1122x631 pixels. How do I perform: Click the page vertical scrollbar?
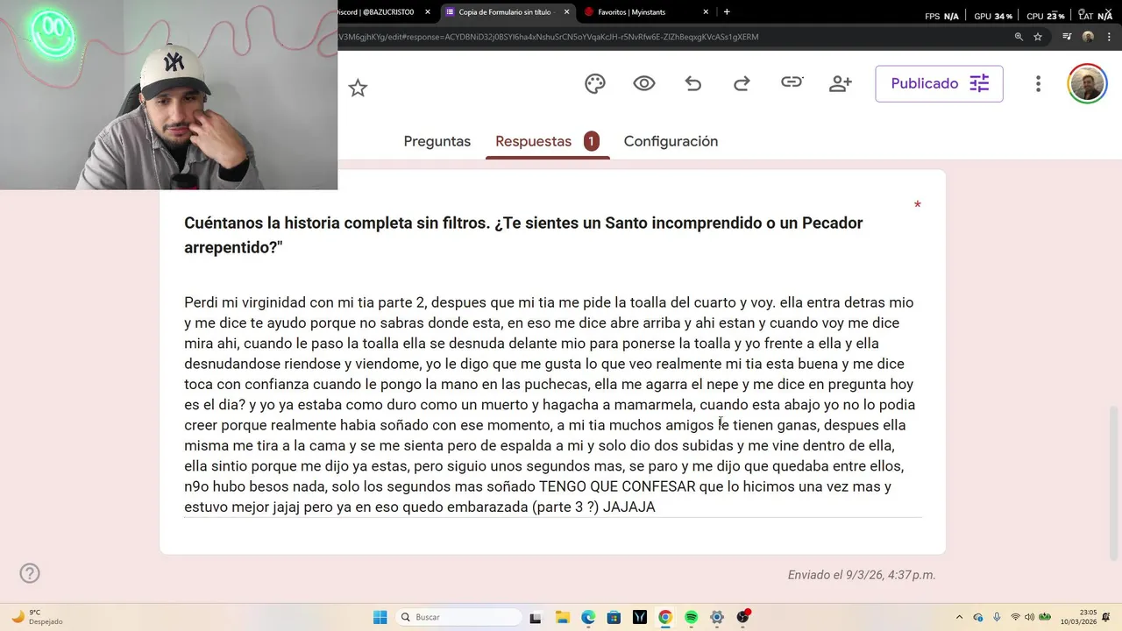point(1114,483)
